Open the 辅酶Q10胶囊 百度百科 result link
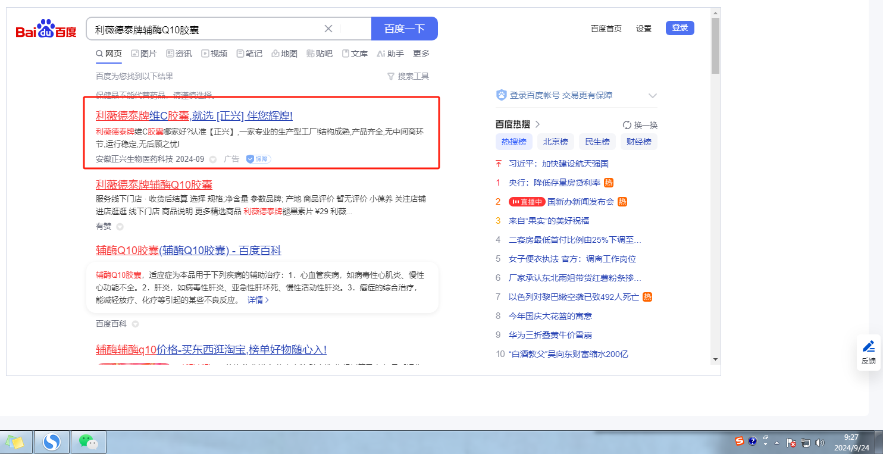Screen dimensions: 883x454 [188, 251]
